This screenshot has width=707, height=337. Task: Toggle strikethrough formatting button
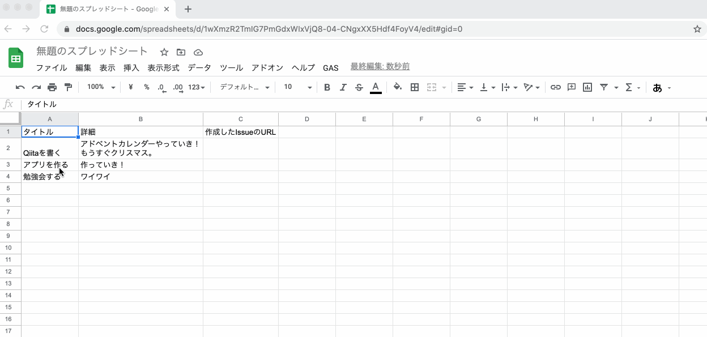[x=359, y=87]
